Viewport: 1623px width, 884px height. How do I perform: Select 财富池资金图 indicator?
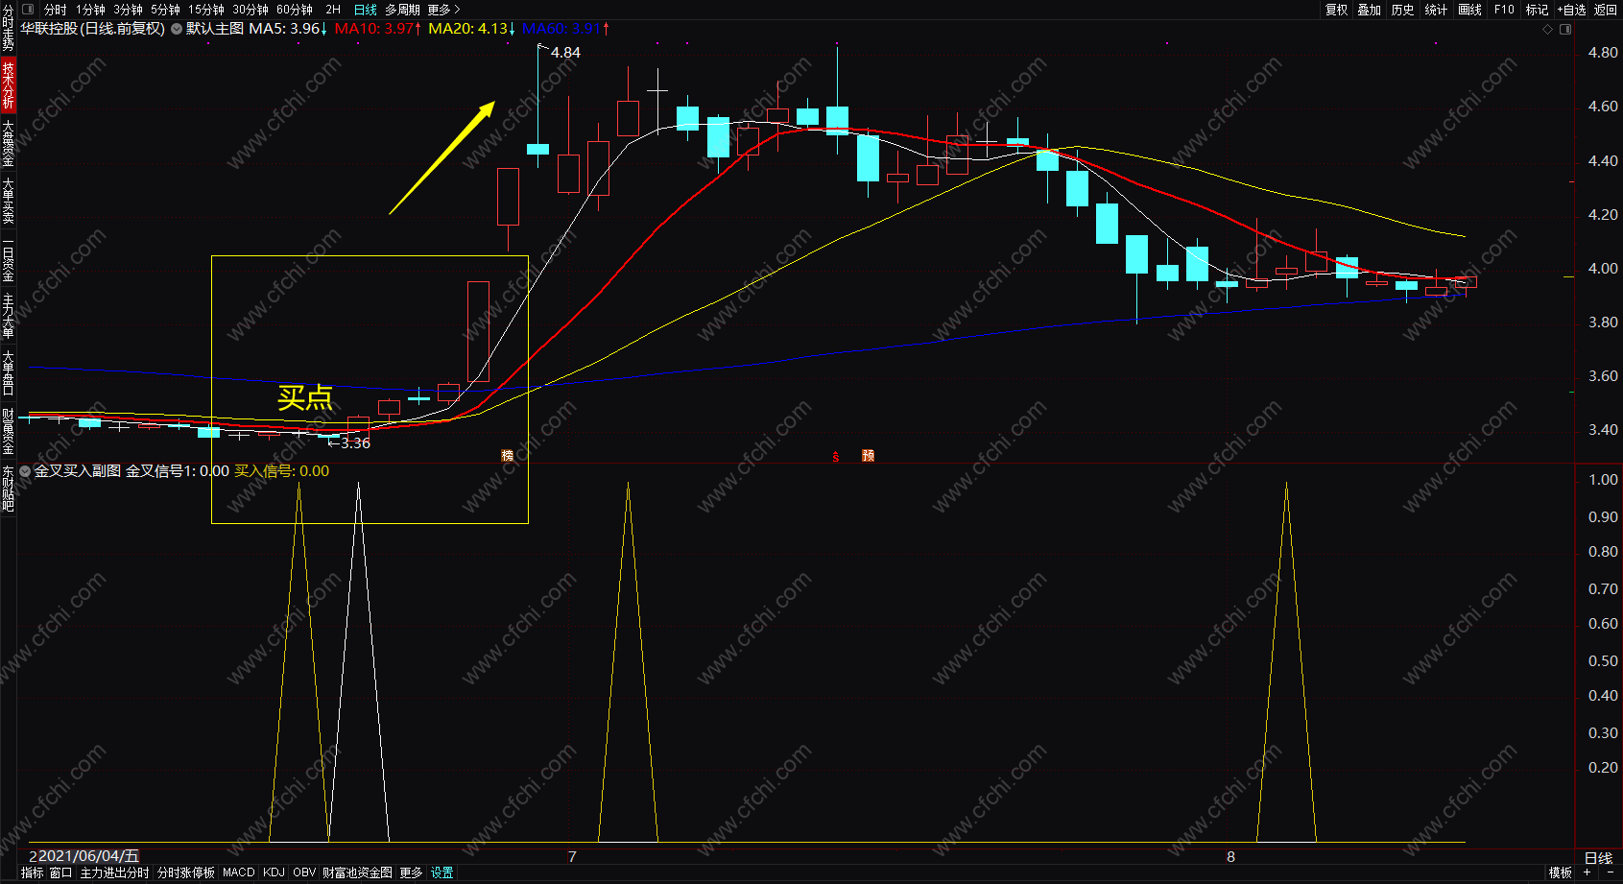click(357, 872)
